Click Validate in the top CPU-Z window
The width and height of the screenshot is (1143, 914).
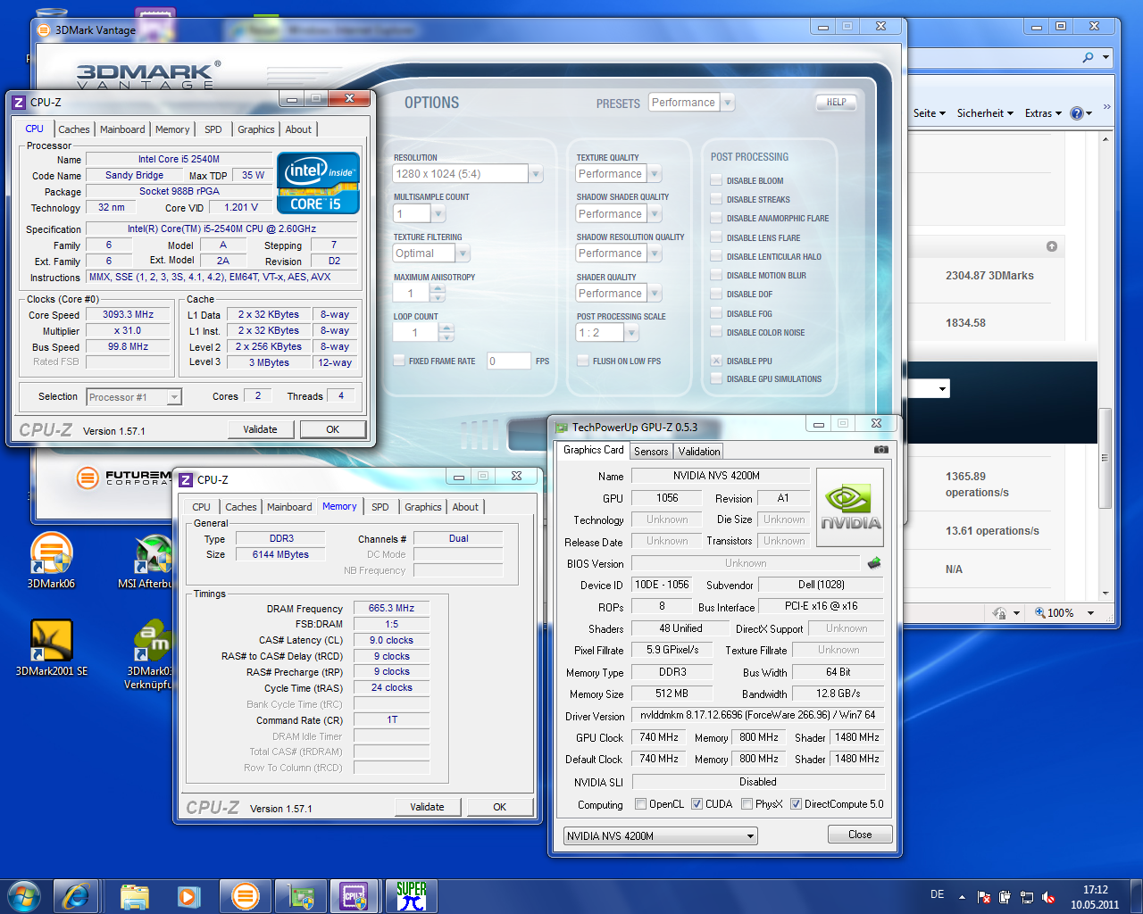point(260,429)
